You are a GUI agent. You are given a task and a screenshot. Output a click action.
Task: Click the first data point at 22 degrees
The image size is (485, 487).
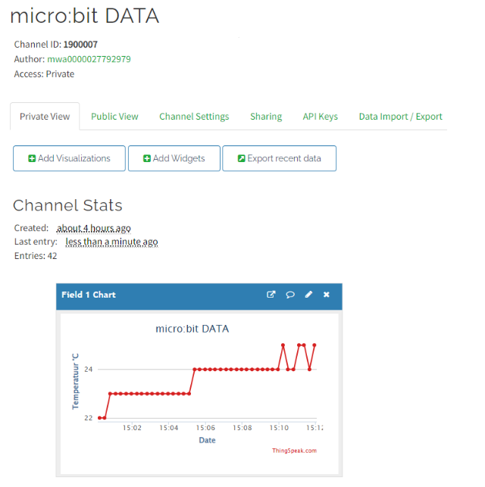pos(99,418)
